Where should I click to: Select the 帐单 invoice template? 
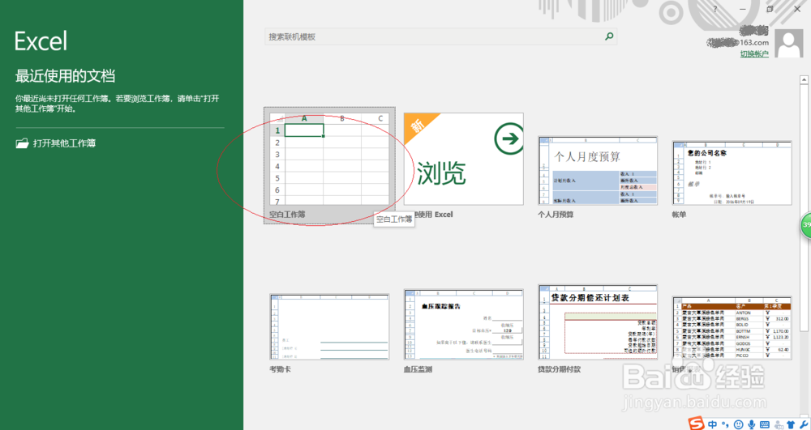pyautogui.click(x=732, y=173)
